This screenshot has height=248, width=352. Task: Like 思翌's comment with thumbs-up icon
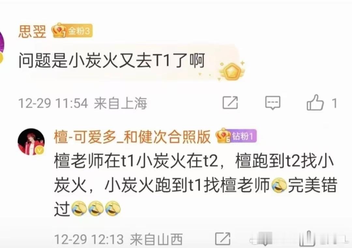tap(315, 102)
